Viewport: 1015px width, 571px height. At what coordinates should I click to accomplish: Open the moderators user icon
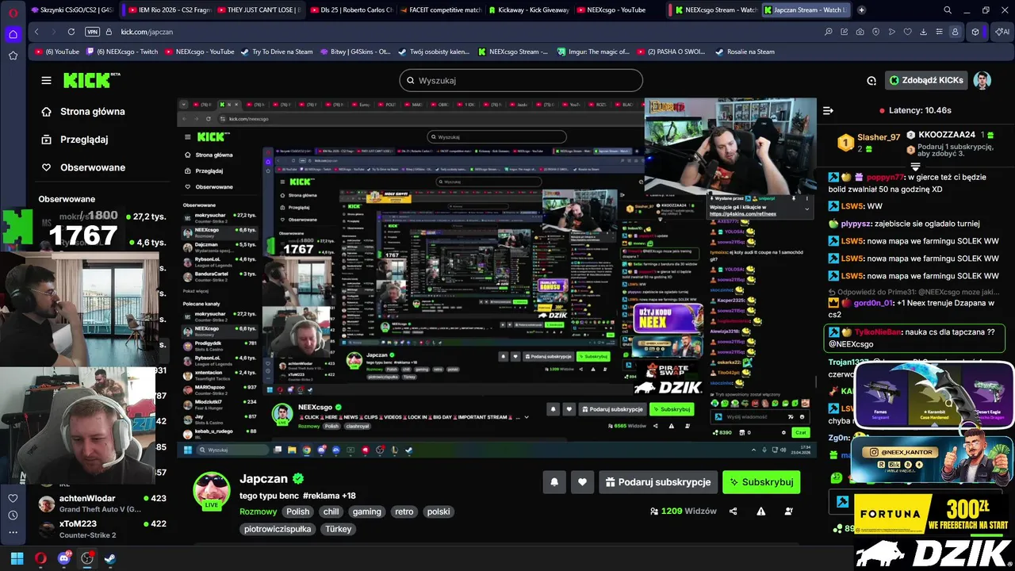point(789,512)
